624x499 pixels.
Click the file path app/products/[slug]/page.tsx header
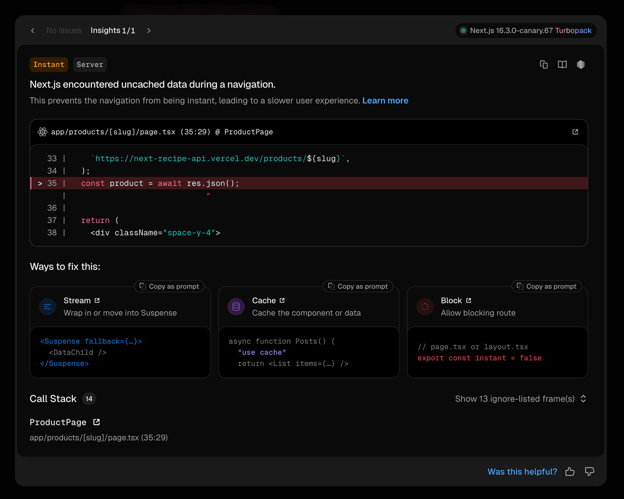[x=162, y=132]
